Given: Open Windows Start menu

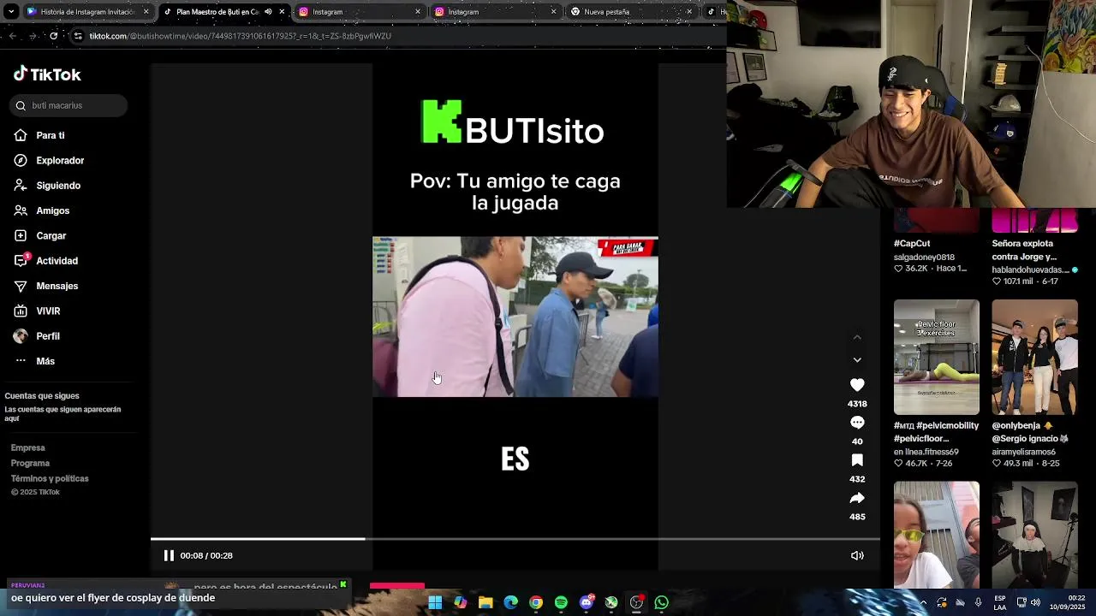Looking at the screenshot, I should (x=435, y=602).
